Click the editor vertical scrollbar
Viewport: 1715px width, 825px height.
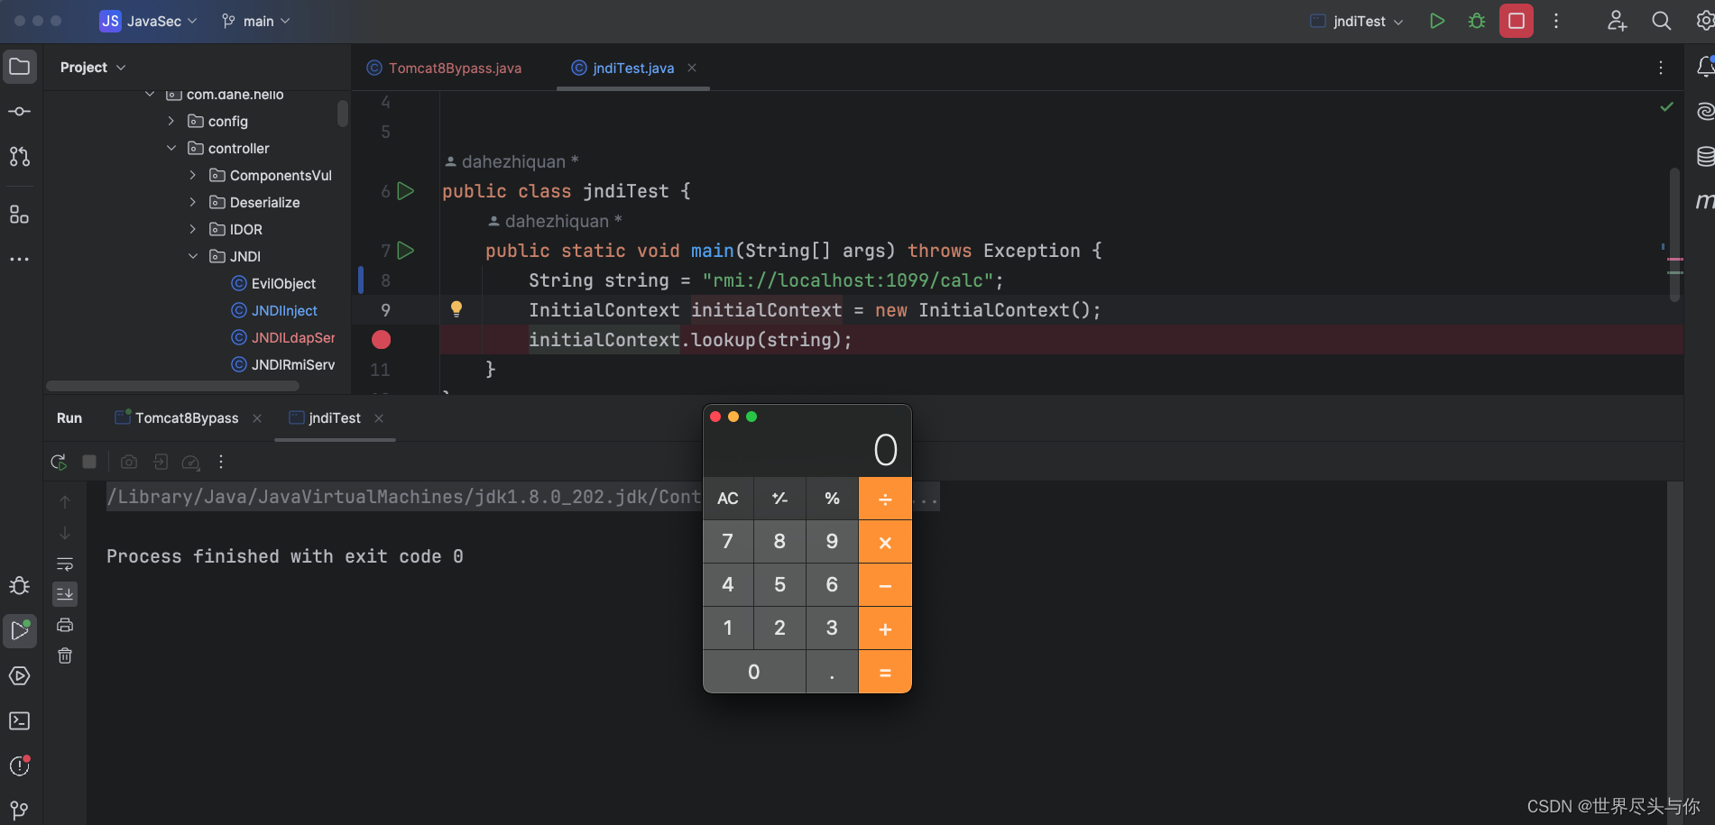pos(1674,234)
